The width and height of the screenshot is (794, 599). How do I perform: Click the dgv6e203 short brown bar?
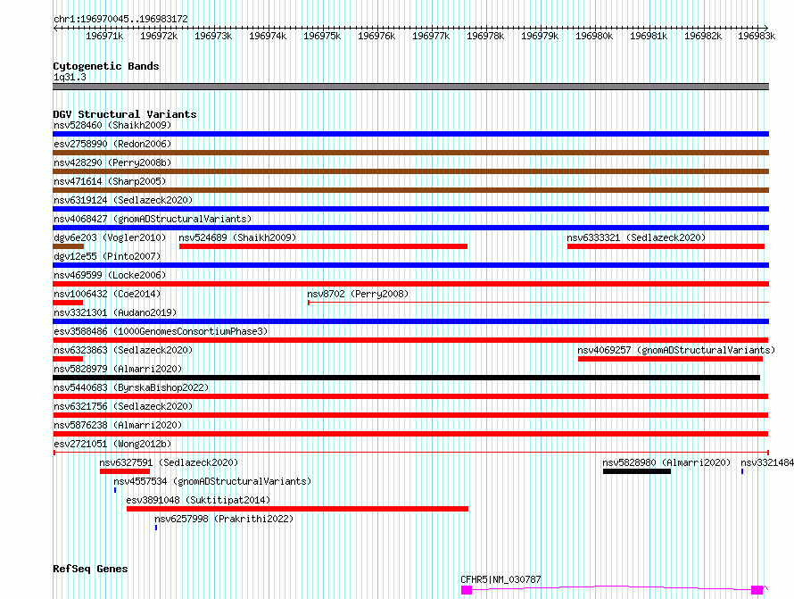point(68,246)
